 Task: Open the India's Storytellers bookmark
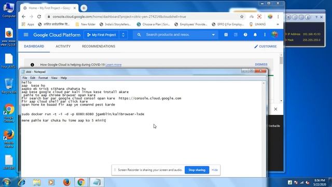(x=115, y=24)
